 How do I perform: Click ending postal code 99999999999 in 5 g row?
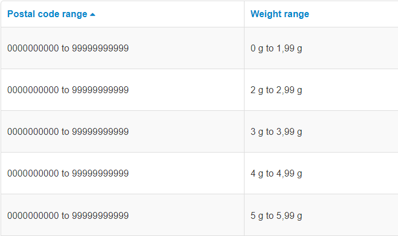pyautogui.click(x=100, y=215)
